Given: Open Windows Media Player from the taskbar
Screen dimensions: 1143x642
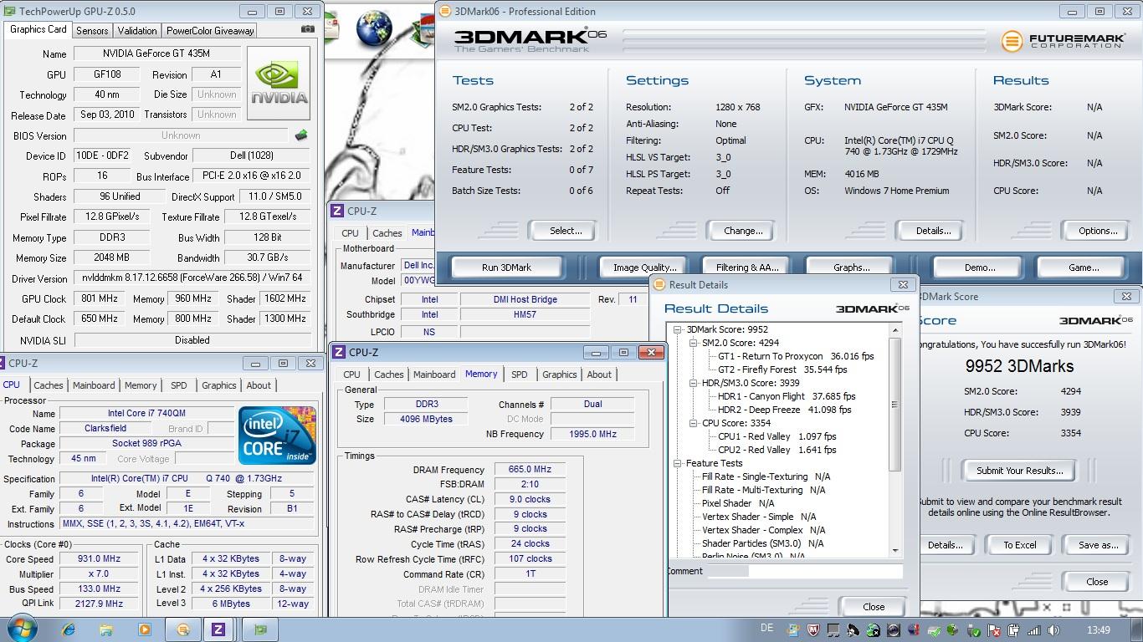Looking at the screenshot, I should 144,629.
